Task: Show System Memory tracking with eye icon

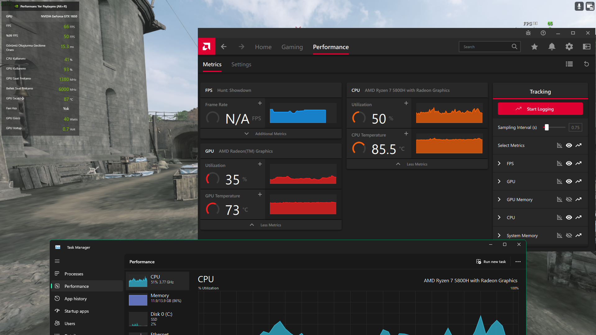Action: click(x=569, y=235)
